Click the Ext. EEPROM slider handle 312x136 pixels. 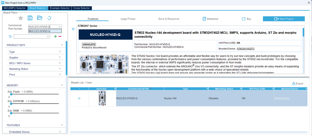[x=11, y=104]
